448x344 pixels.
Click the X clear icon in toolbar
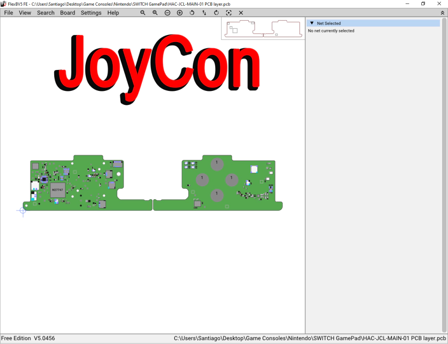[x=241, y=13]
